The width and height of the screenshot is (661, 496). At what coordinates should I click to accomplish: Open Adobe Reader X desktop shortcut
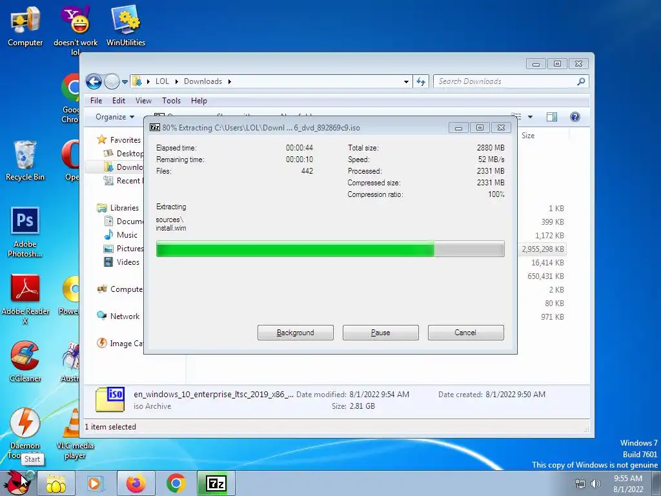point(25,299)
